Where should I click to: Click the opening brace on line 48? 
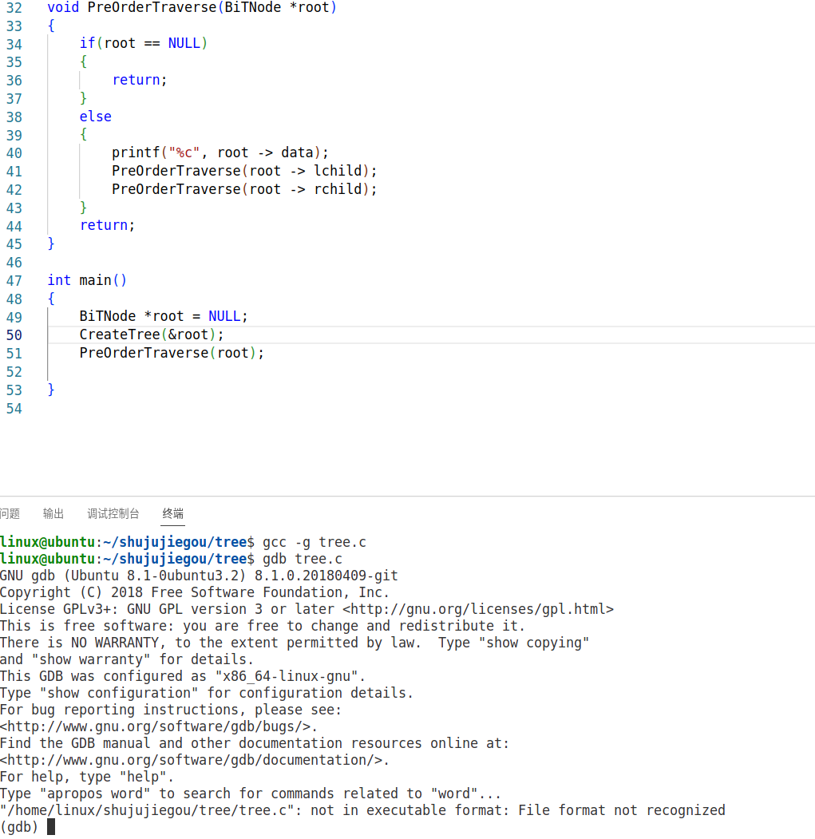point(51,298)
